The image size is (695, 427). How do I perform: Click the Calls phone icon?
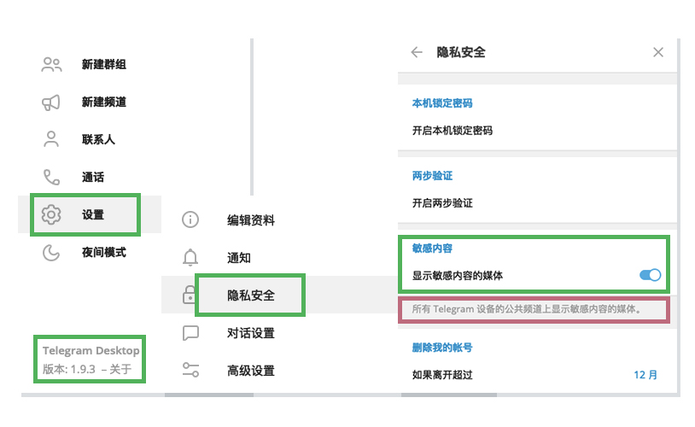pos(51,177)
